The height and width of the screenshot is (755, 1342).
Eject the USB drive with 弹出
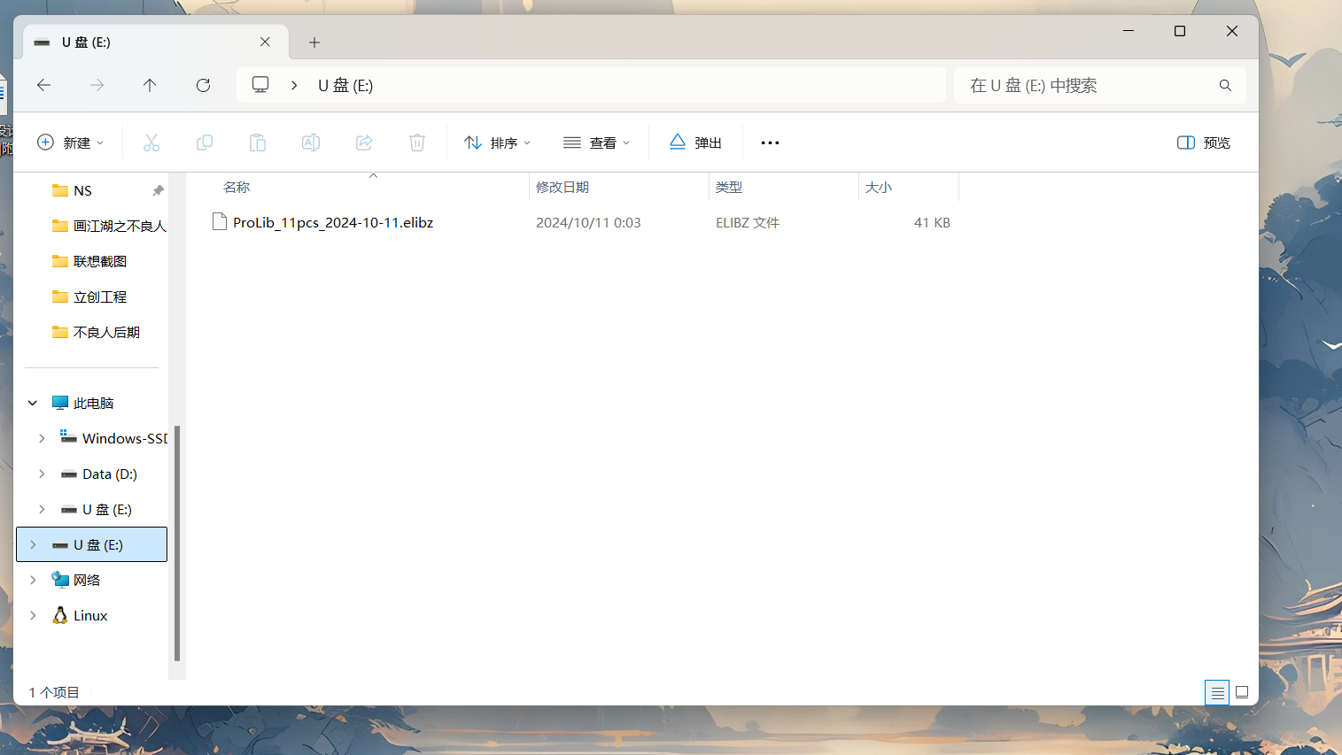click(x=695, y=143)
